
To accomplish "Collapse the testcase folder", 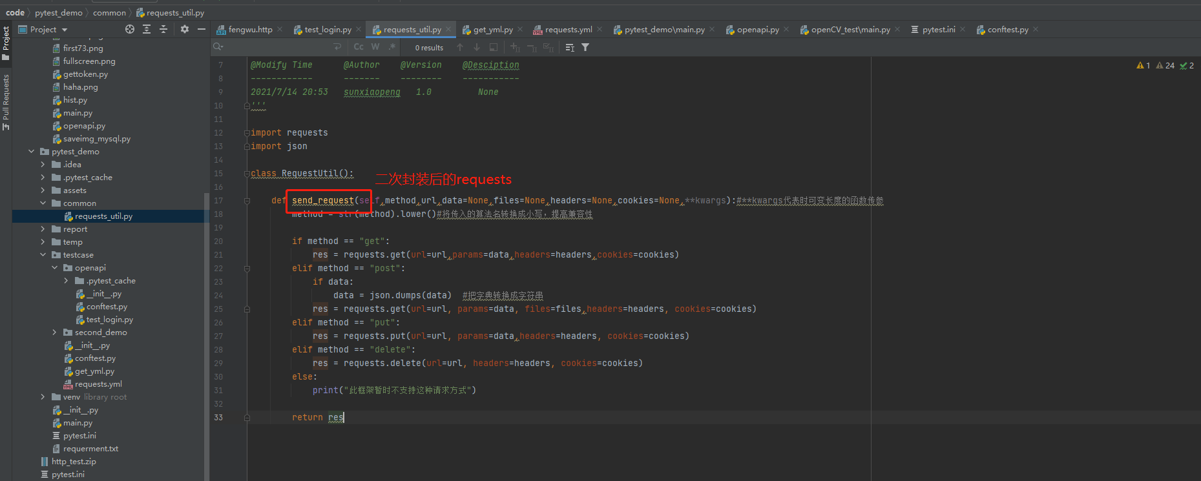I will [x=43, y=255].
